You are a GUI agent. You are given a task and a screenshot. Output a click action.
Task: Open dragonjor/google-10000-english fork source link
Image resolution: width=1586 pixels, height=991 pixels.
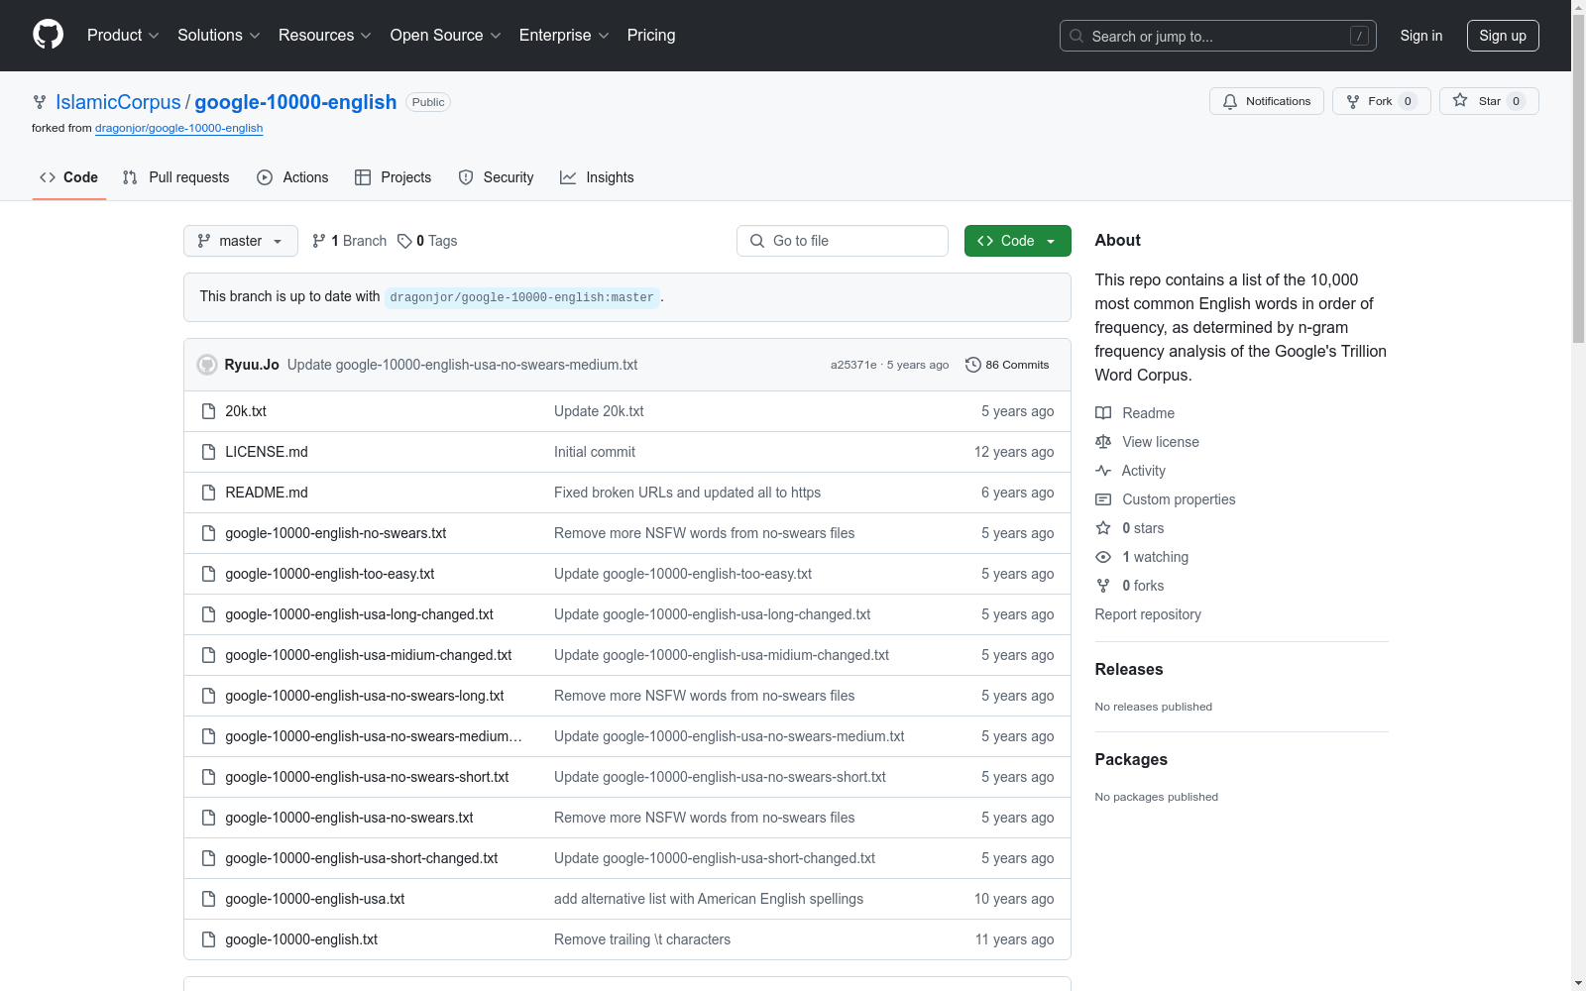pyautogui.click(x=178, y=128)
